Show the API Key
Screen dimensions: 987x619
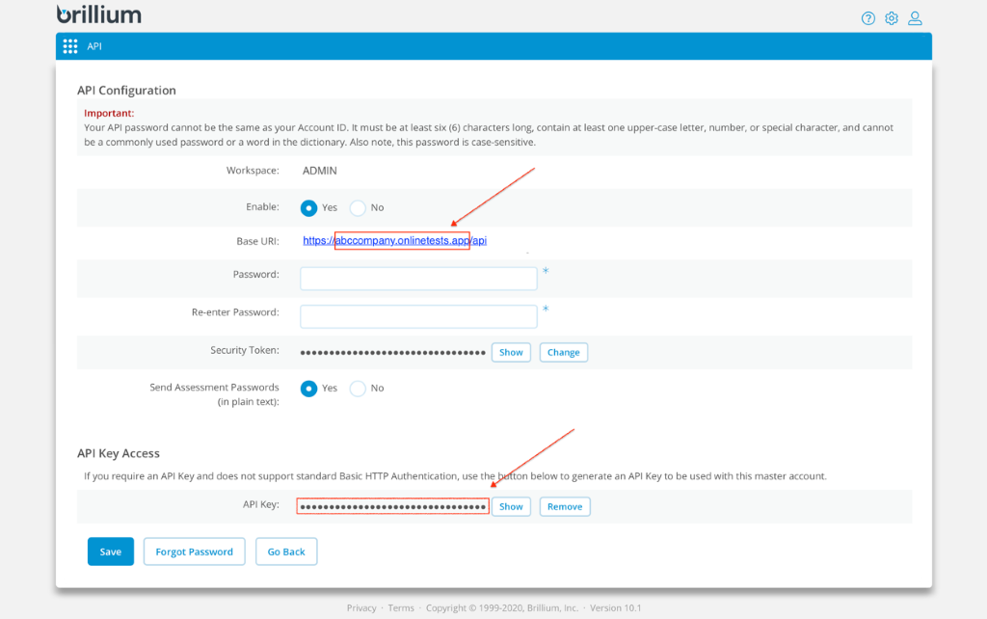coord(511,507)
